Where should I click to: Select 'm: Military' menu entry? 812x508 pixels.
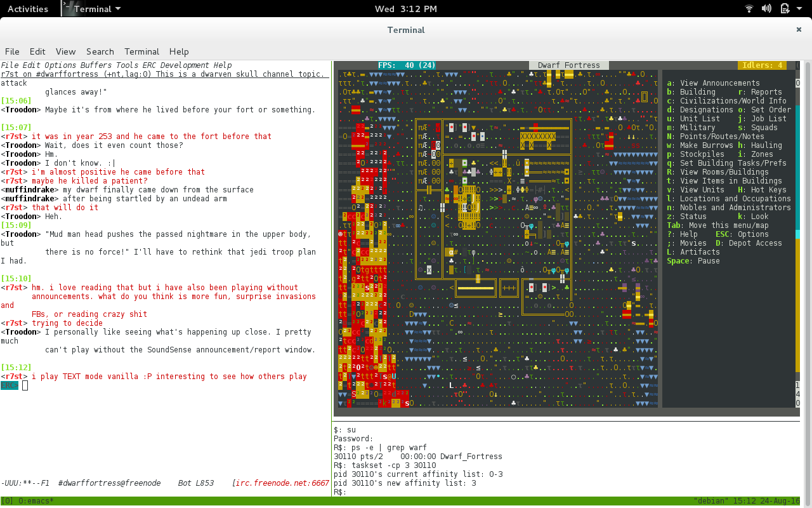691,128
